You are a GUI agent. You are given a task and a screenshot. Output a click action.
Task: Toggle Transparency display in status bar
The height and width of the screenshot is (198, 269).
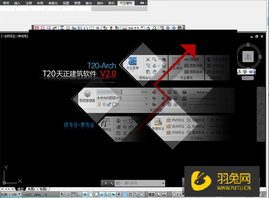[x=125, y=195]
